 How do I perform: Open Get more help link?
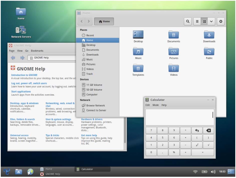(x=89, y=135)
